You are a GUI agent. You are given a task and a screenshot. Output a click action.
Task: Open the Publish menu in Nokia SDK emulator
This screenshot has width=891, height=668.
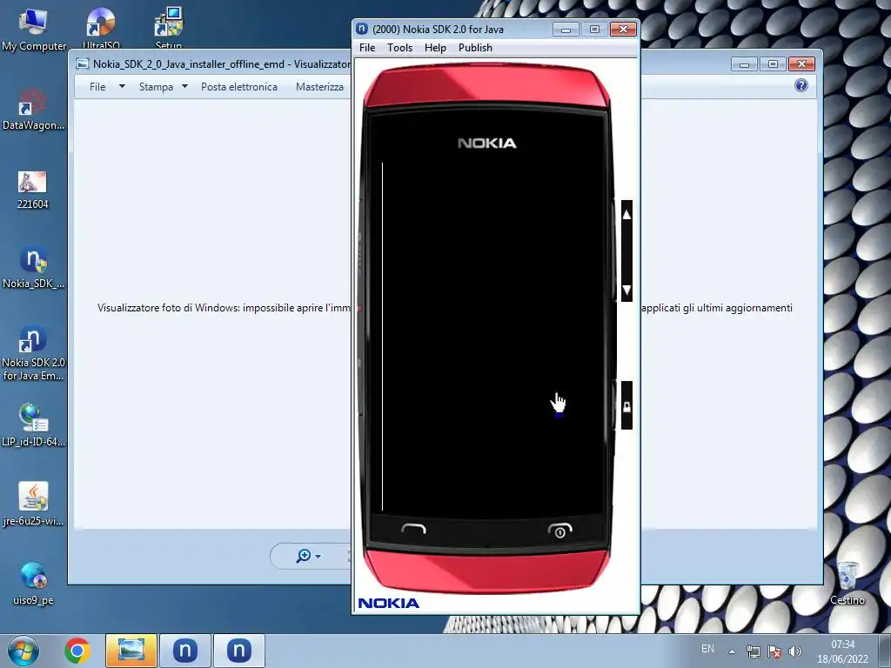[475, 48]
